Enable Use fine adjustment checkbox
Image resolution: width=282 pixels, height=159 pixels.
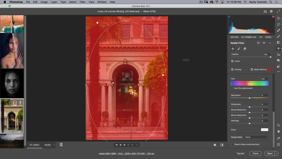click(232, 88)
